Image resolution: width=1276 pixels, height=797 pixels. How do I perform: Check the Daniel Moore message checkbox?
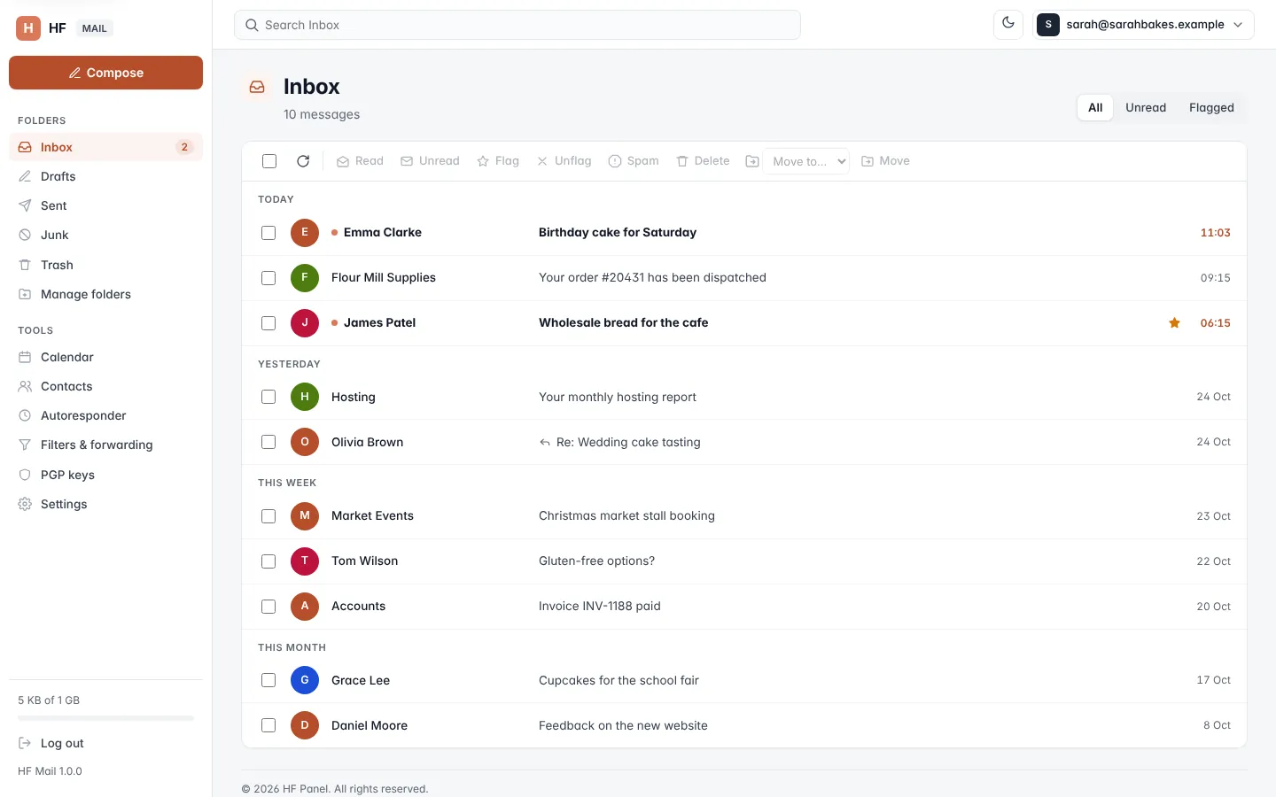click(268, 725)
